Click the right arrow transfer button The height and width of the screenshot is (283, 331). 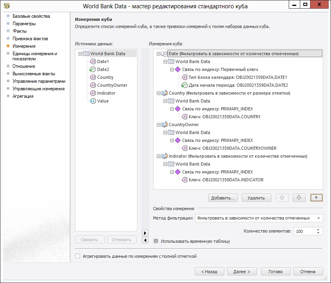point(145,233)
